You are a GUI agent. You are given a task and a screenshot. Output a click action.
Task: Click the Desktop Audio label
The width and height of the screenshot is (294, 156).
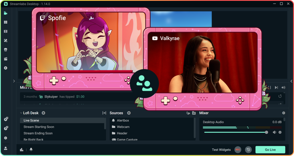[213, 122]
